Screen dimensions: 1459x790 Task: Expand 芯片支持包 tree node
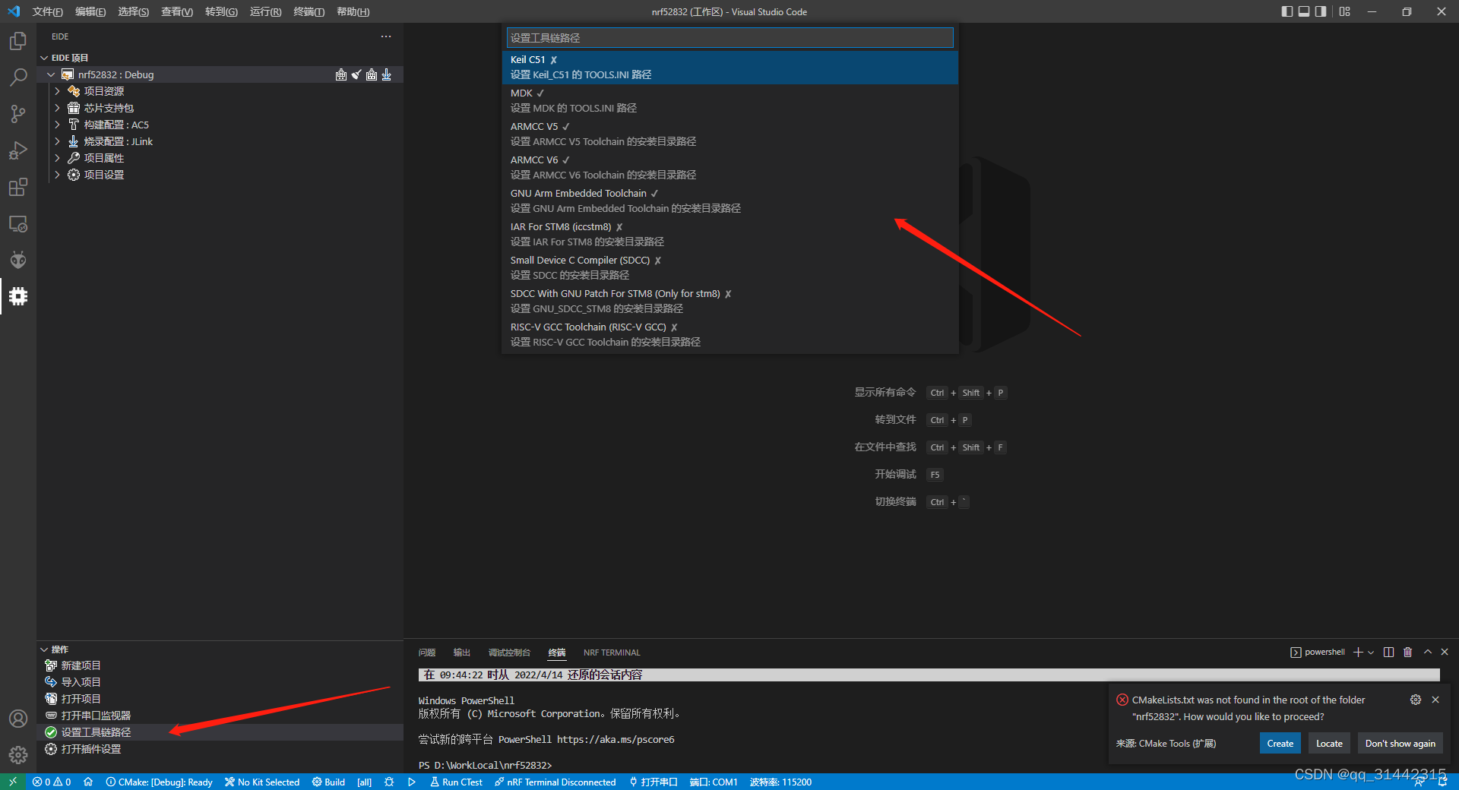[57, 108]
